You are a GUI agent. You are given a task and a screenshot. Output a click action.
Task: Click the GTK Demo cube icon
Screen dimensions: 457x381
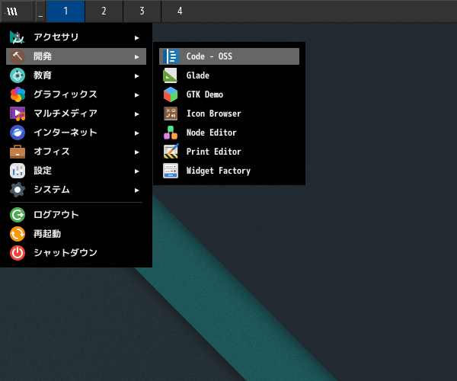pos(171,94)
